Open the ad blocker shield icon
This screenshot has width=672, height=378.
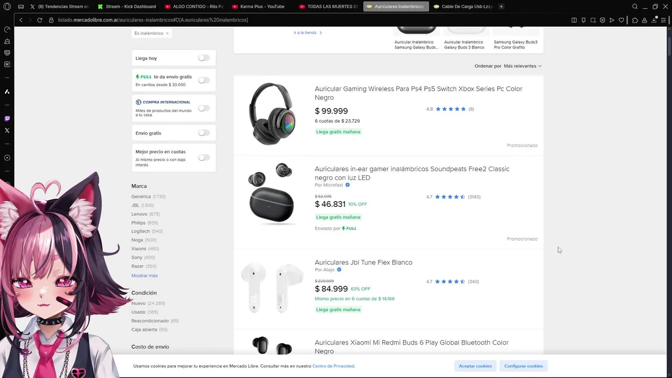pos(602,20)
